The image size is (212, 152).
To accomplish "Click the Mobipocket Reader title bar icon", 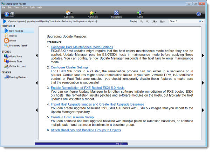I will 3,4.
